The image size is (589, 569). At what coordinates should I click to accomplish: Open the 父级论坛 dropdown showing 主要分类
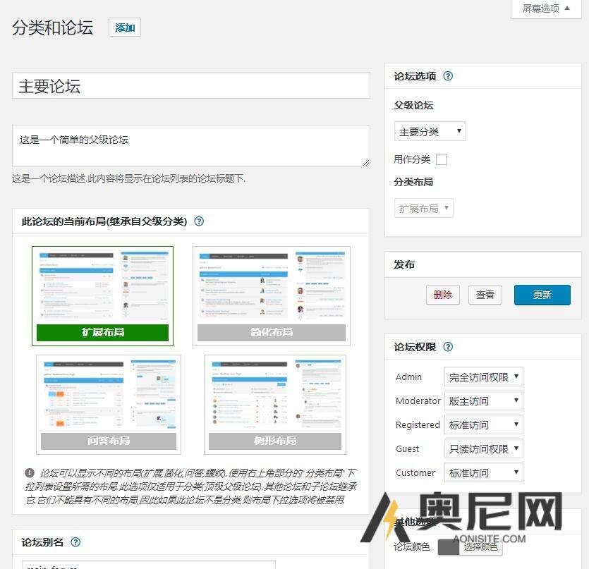pos(430,131)
